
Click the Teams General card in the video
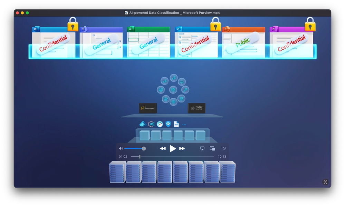coord(101,42)
